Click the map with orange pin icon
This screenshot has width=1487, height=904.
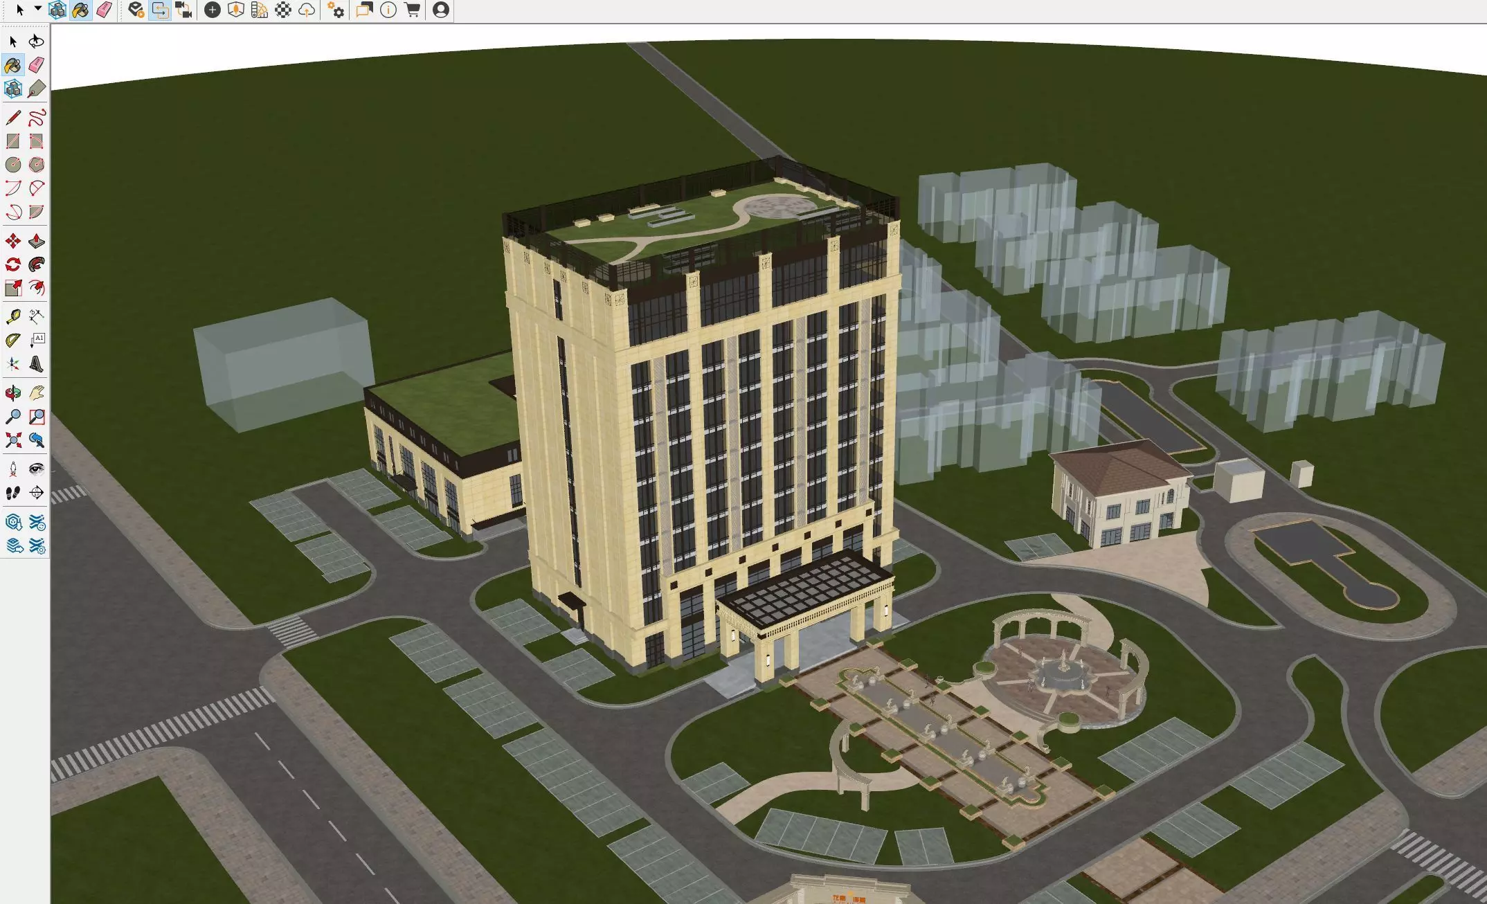[236, 10]
